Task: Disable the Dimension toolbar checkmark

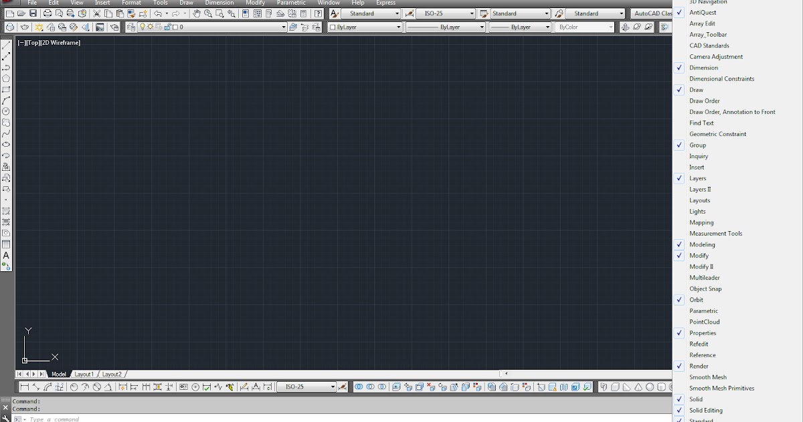Action: pos(679,67)
